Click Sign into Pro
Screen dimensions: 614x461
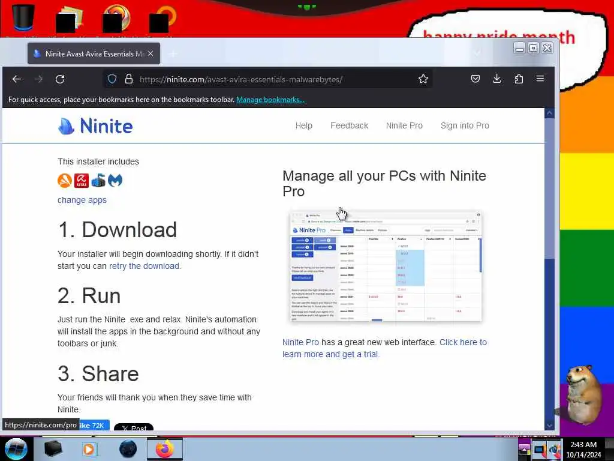coord(465,126)
